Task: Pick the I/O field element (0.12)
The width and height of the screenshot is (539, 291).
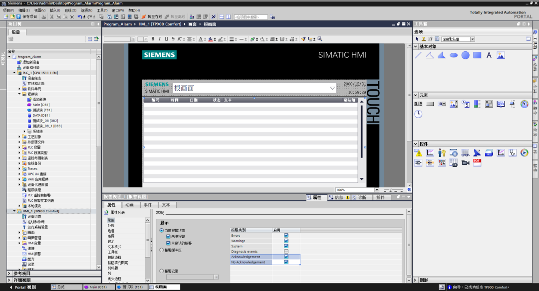Action: (x=418, y=104)
